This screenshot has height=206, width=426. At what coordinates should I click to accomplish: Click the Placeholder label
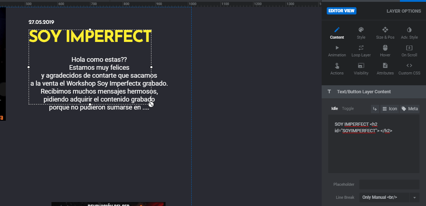344,184
